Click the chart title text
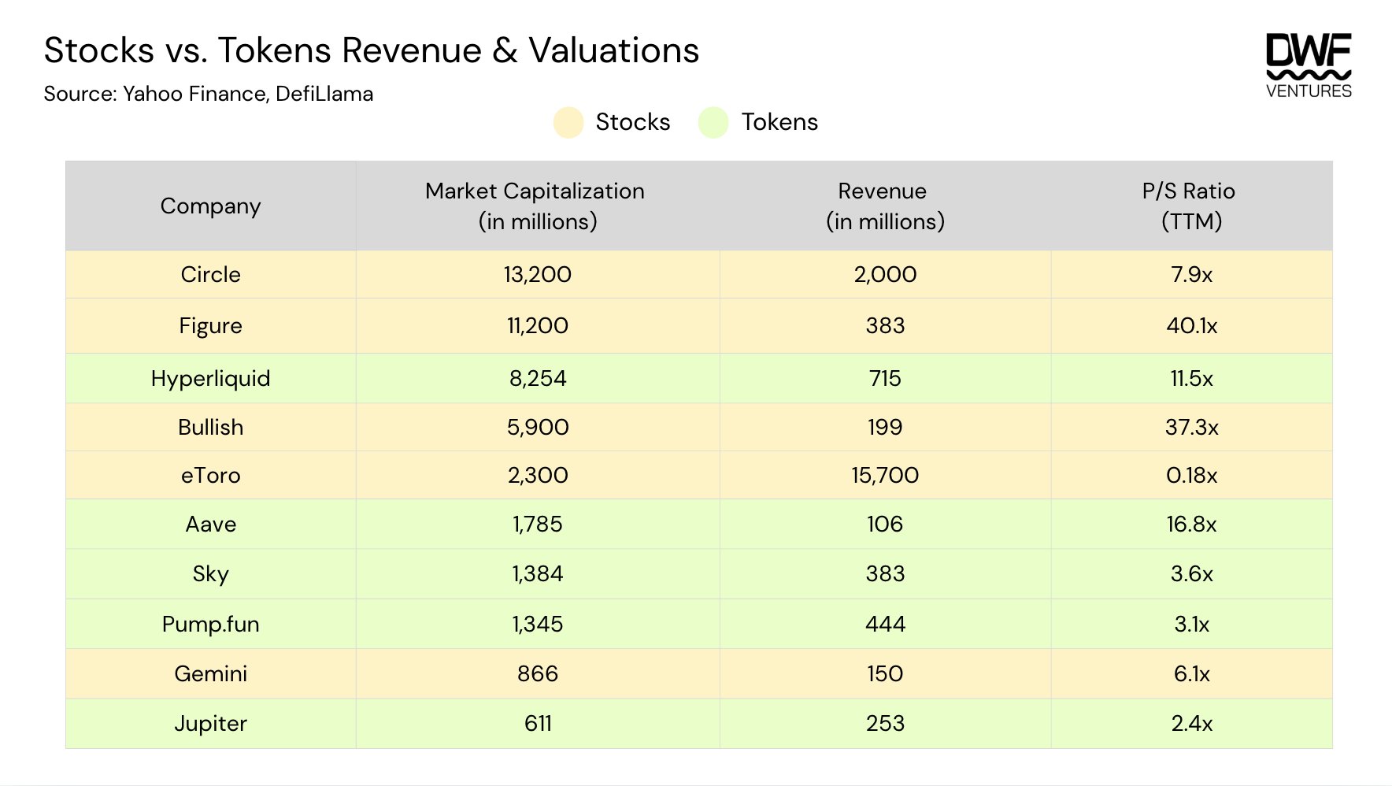The image size is (1392, 786). [371, 51]
